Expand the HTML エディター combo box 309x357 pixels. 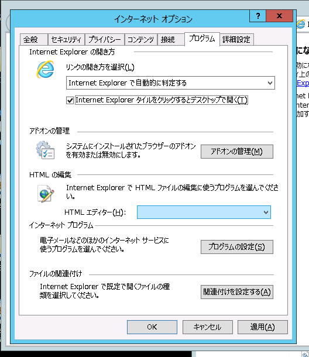[x=204, y=212]
